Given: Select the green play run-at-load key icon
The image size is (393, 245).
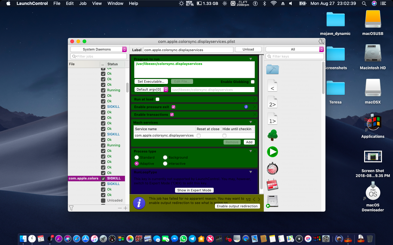Looking at the screenshot, I should (x=272, y=152).
